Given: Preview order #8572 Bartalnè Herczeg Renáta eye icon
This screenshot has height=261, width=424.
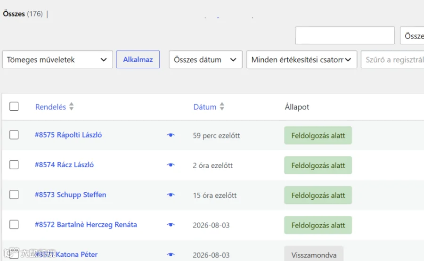Looking at the screenshot, I should pyautogui.click(x=171, y=225).
